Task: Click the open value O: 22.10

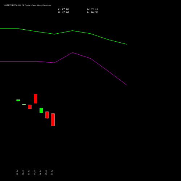Action: pyautogui.click(x=63, y=12)
